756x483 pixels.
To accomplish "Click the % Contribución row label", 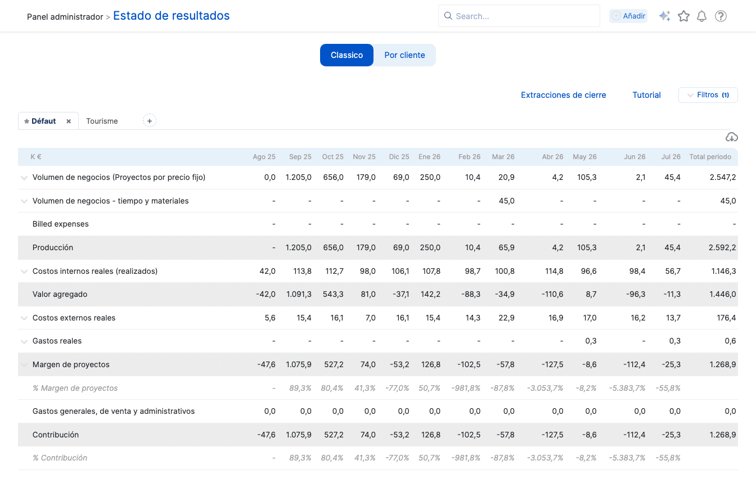I will point(60,458).
